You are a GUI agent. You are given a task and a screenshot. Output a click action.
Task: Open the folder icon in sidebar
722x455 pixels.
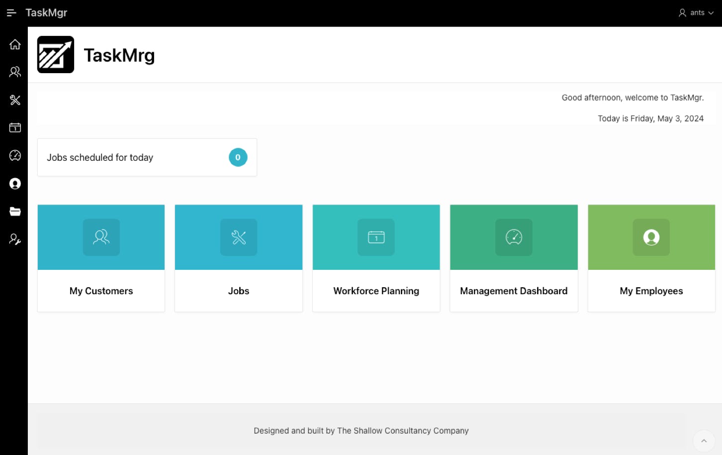tap(15, 212)
